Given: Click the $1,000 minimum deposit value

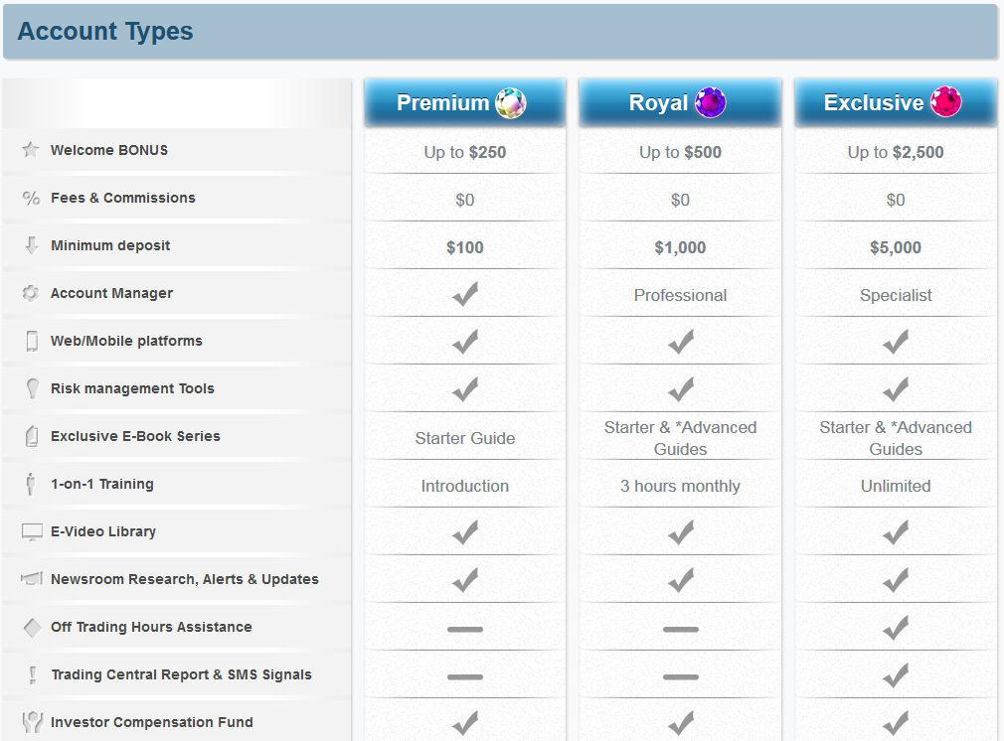Looking at the screenshot, I should [680, 247].
